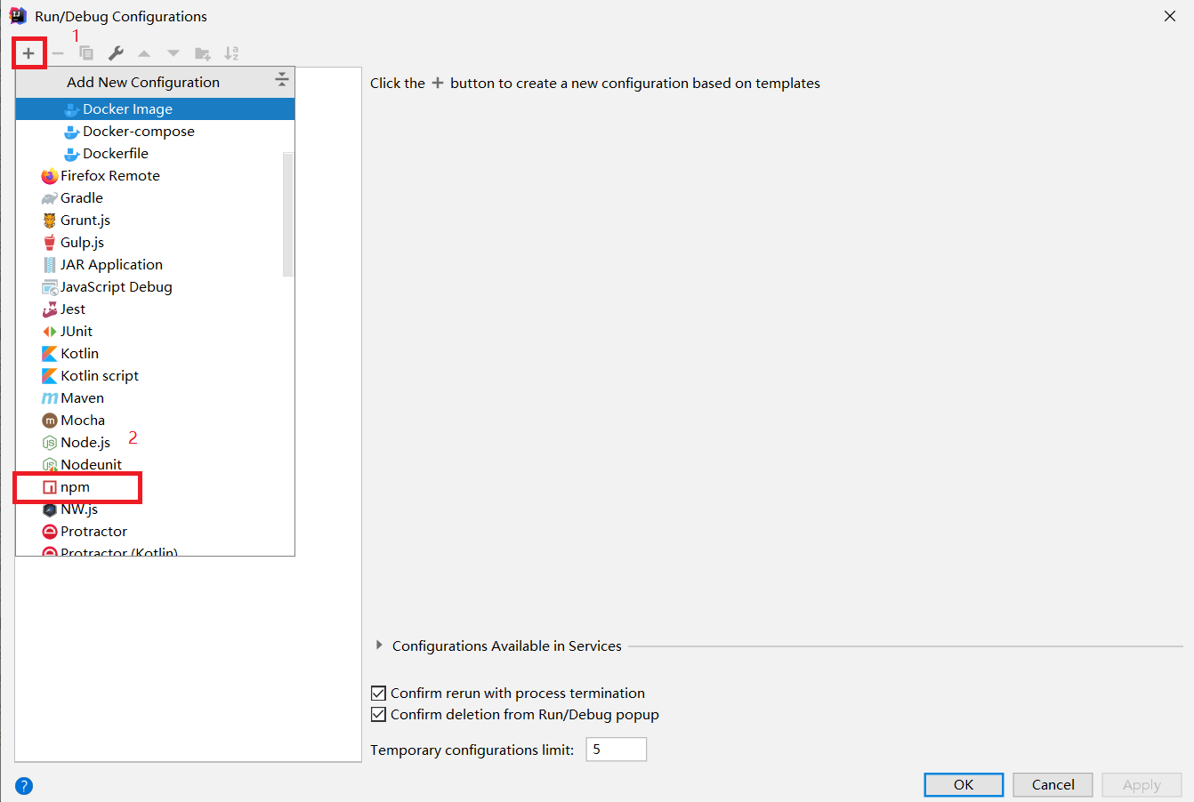Select Protractor configuration entry
Screen dimensions: 1194x802
click(155, 532)
